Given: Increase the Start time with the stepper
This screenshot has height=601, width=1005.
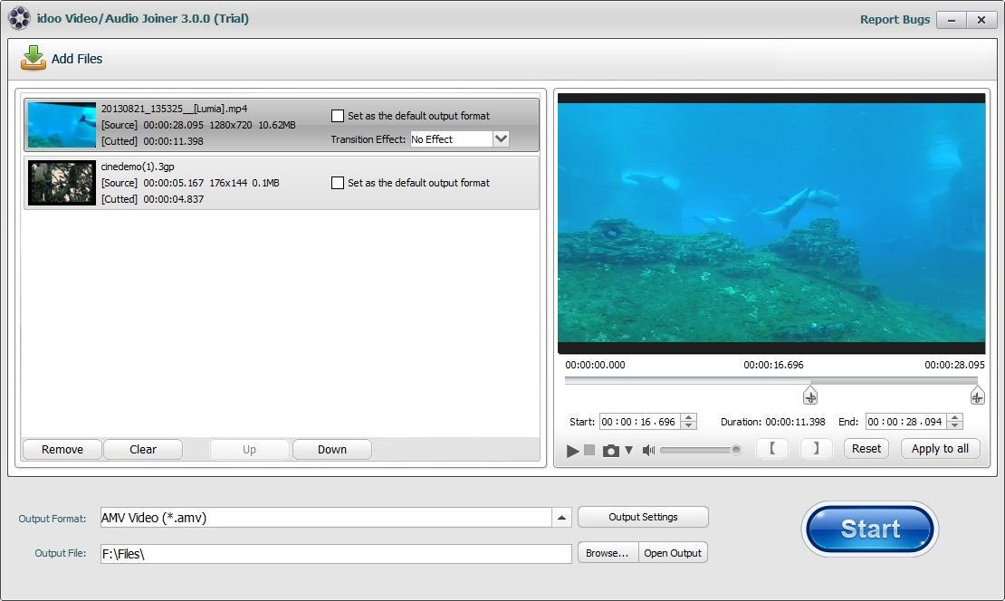Looking at the screenshot, I should [686, 417].
